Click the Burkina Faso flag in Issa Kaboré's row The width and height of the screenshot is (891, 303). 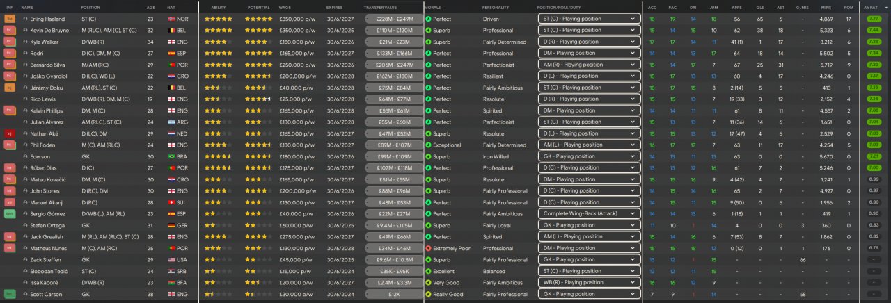[171, 282]
